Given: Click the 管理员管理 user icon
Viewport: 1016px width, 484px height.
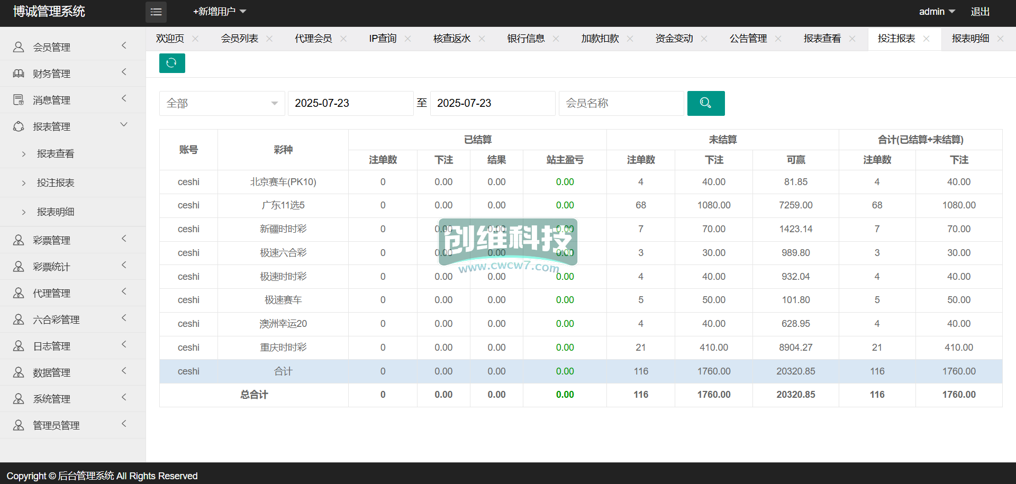Looking at the screenshot, I should click(19, 425).
